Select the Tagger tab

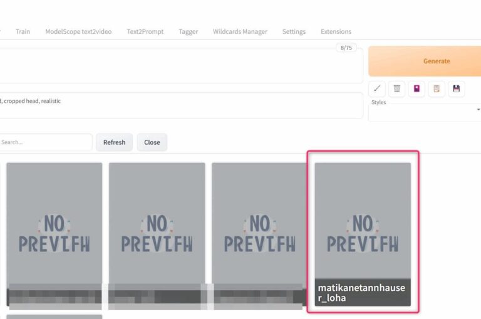tap(188, 31)
